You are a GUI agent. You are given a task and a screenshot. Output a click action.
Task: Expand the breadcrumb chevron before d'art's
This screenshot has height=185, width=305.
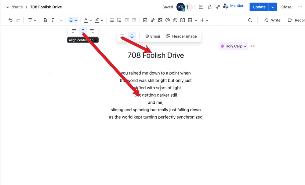(8, 7)
